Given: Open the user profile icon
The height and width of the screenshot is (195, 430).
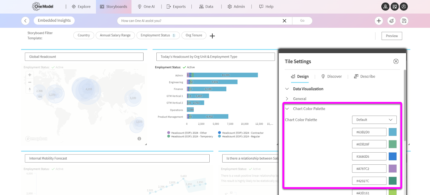Looking at the screenshot, I should pos(404,7).
